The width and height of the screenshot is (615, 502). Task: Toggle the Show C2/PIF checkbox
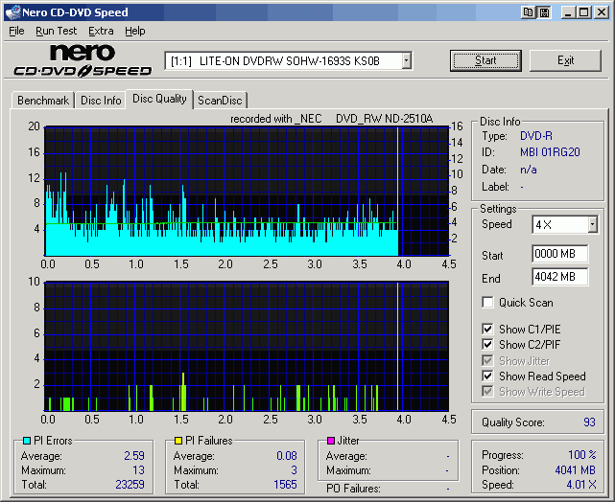pyautogui.click(x=488, y=345)
